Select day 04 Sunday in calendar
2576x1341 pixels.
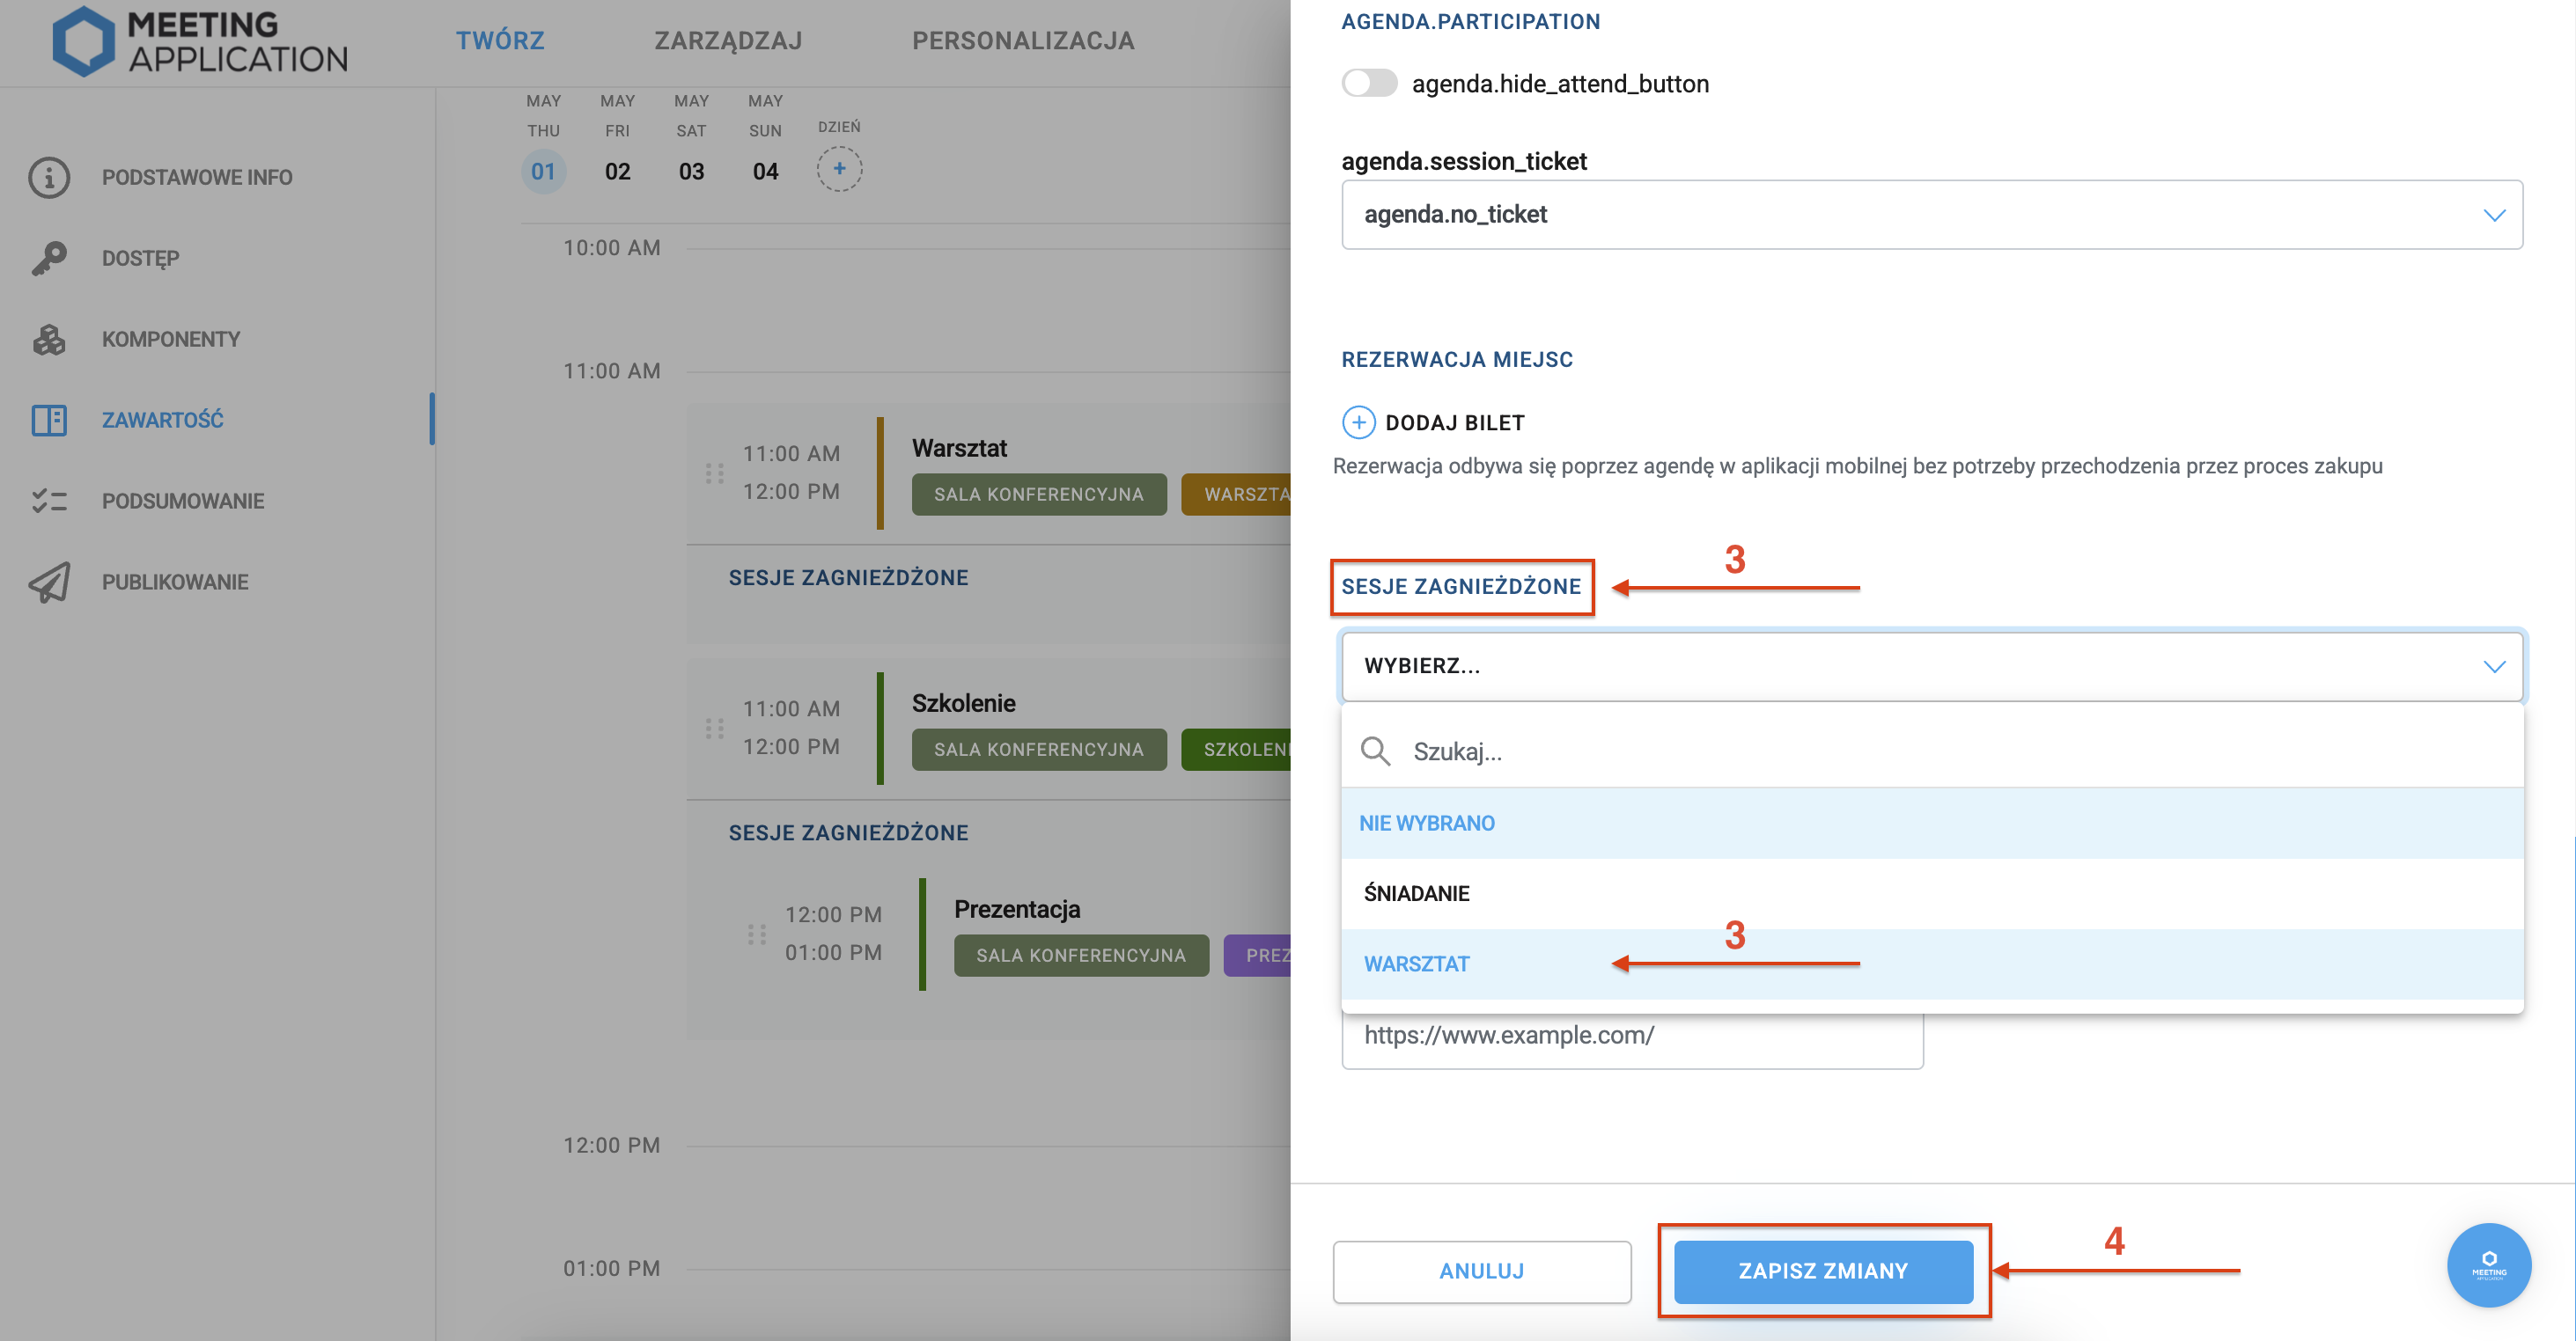[765, 171]
